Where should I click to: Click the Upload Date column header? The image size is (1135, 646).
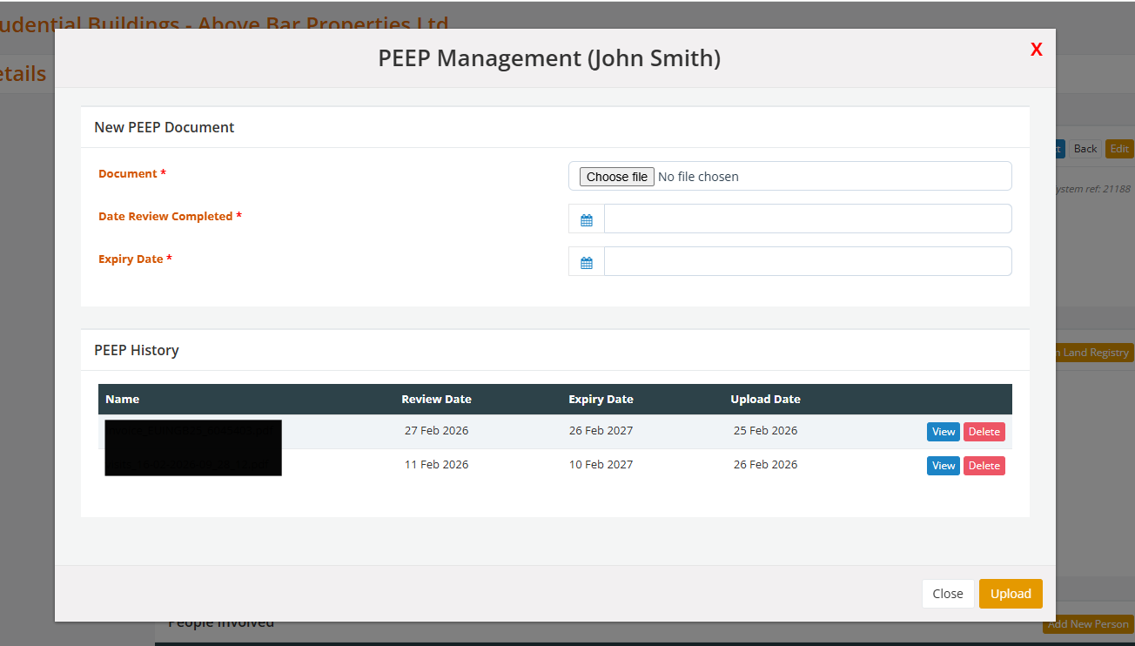coord(765,400)
